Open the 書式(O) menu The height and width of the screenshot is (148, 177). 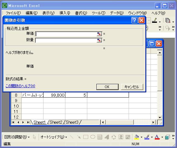pyautogui.click(x=81, y=13)
